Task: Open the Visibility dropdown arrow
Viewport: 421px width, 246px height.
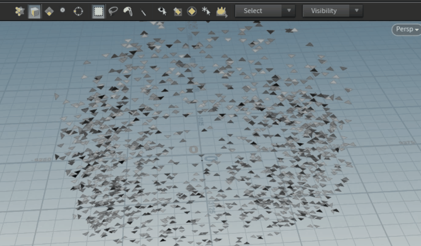Action: click(357, 11)
